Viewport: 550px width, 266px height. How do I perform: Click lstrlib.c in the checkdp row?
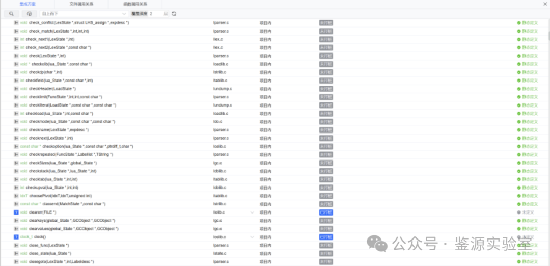click(219, 72)
